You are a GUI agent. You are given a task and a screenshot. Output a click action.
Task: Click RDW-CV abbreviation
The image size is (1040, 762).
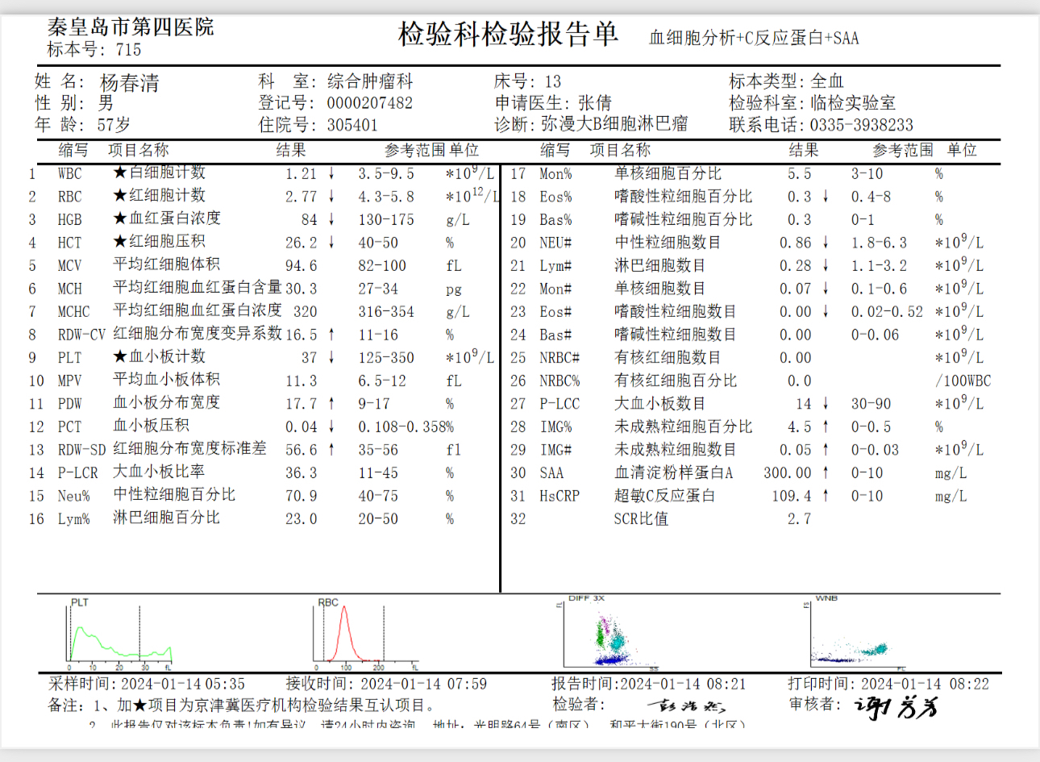pyautogui.click(x=81, y=335)
